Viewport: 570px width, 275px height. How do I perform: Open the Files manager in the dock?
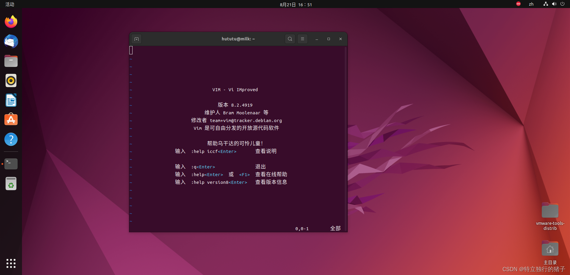pyautogui.click(x=11, y=61)
